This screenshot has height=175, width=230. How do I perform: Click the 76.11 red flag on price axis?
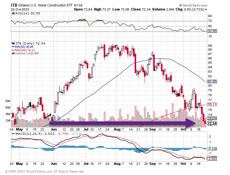[x=212, y=105]
